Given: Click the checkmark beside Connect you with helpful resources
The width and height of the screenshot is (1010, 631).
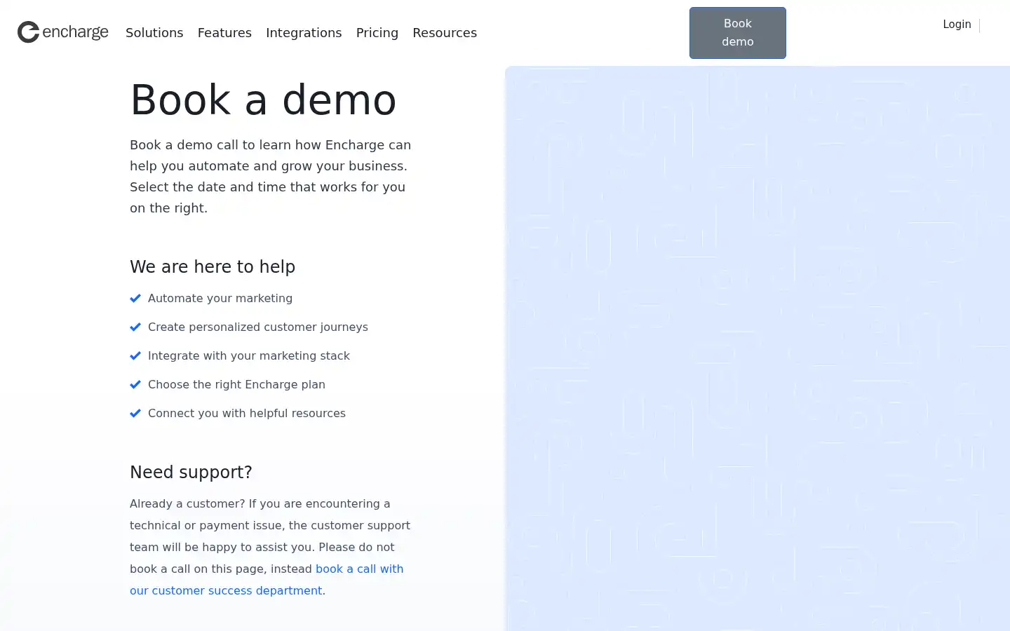Looking at the screenshot, I should (135, 414).
